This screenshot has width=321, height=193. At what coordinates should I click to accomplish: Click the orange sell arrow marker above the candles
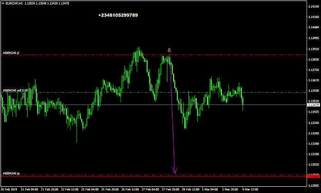click(169, 50)
